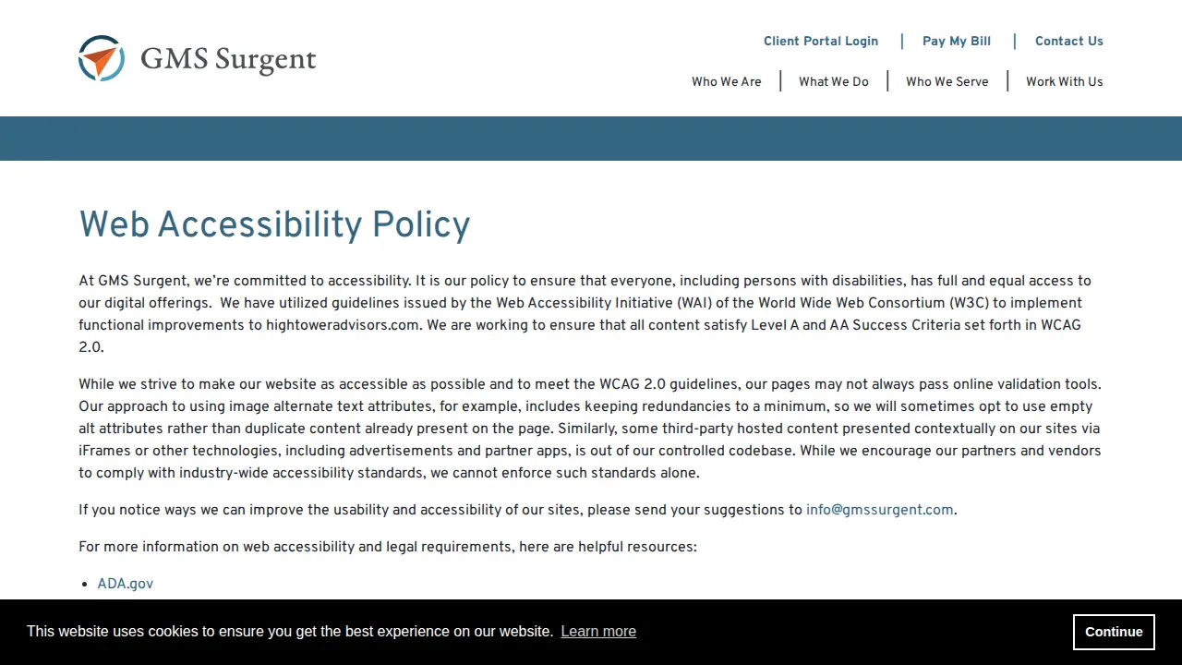
Task: Click the GMS Surgent wordmark text
Action: coord(228,59)
